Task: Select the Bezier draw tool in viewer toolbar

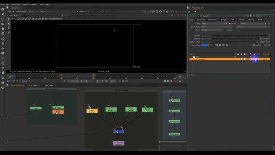Action: coord(9,33)
